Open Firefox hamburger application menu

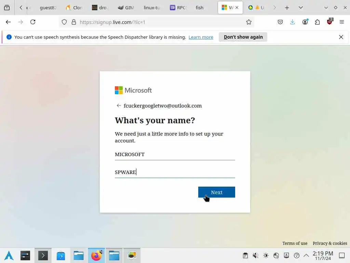[x=342, y=22]
